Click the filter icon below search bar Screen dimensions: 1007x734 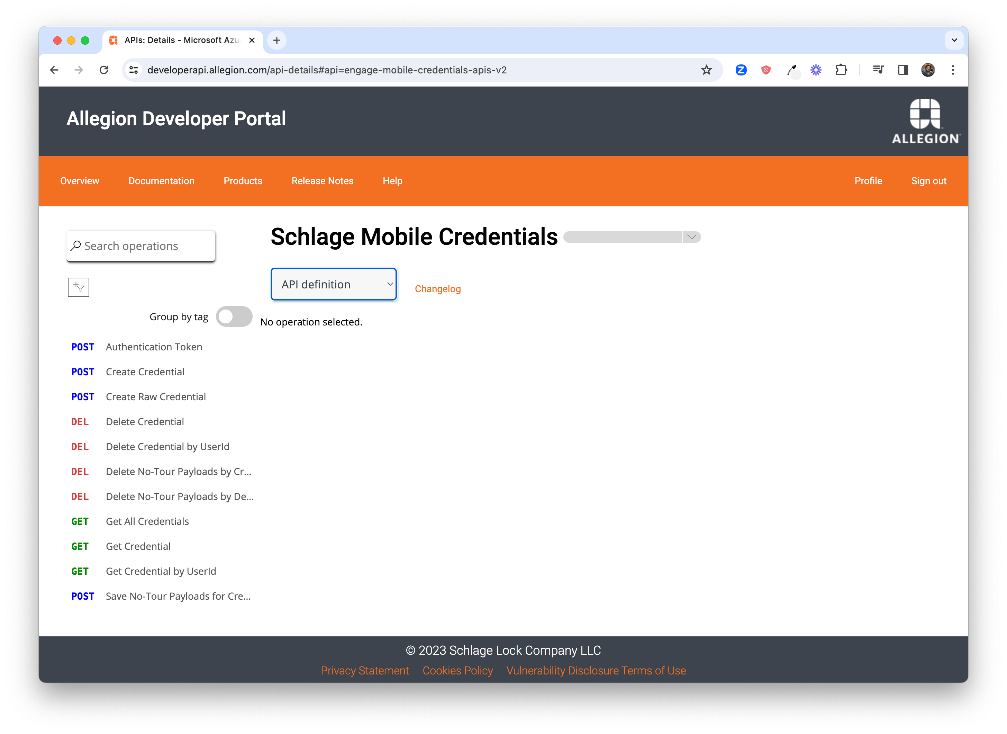(78, 286)
